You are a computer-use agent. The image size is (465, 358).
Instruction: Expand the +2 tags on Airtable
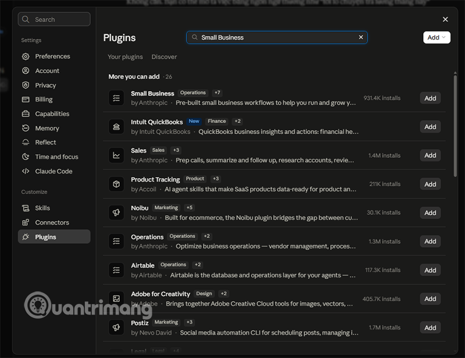tap(198, 265)
